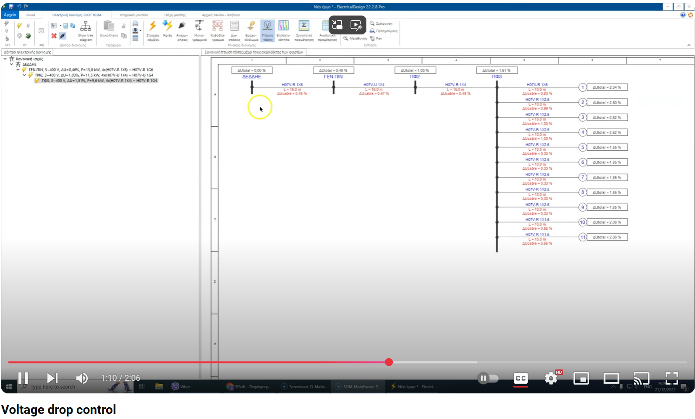Image resolution: width=695 pixels, height=419 pixels.
Task: Select the Πτώση τάσης (voltage drop) tool
Action: [268, 30]
